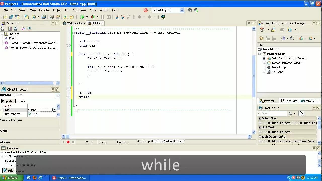The width and height of the screenshot is (322, 181).
Task: Click the Remove file from project icon
Action: point(72,17)
